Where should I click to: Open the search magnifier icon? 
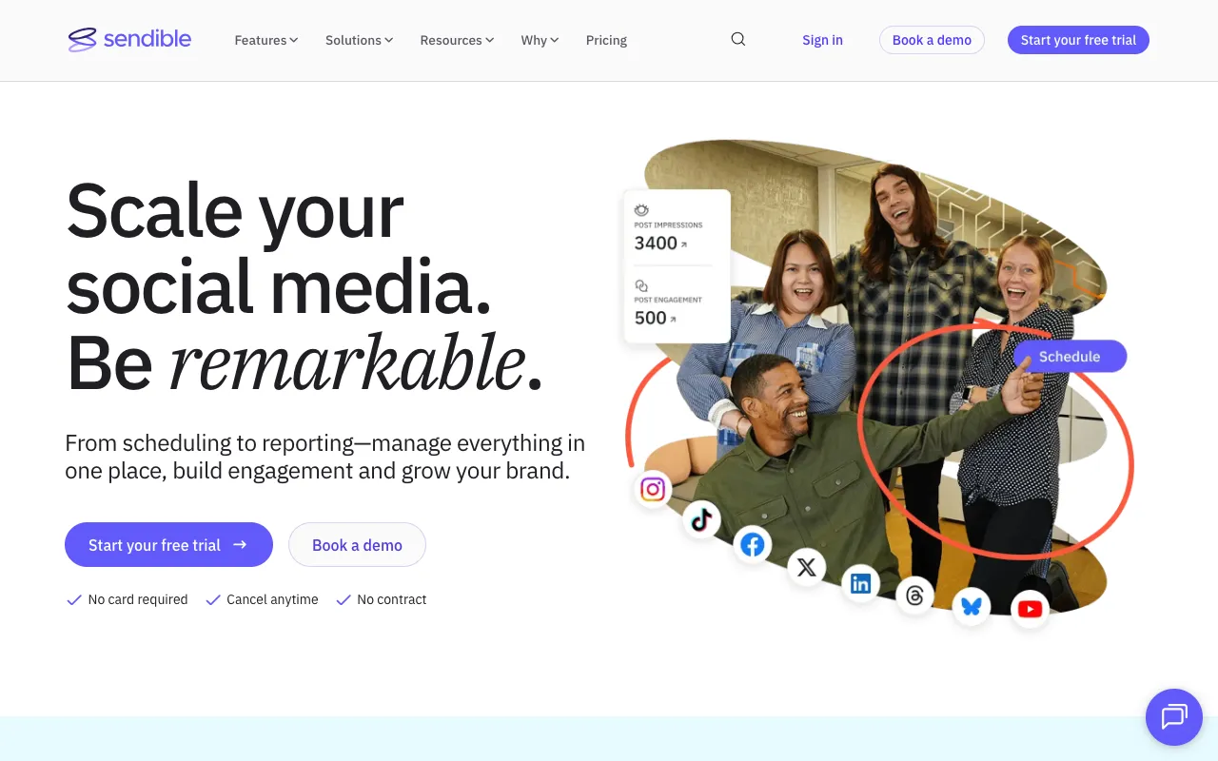tap(738, 40)
